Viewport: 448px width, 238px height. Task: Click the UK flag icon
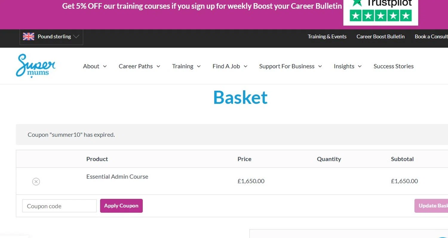pyautogui.click(x=29, y=37)
